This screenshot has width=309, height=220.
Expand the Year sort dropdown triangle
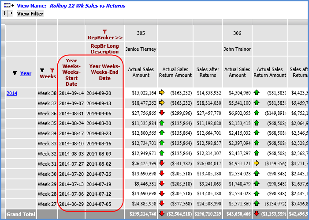pos(15,73)
